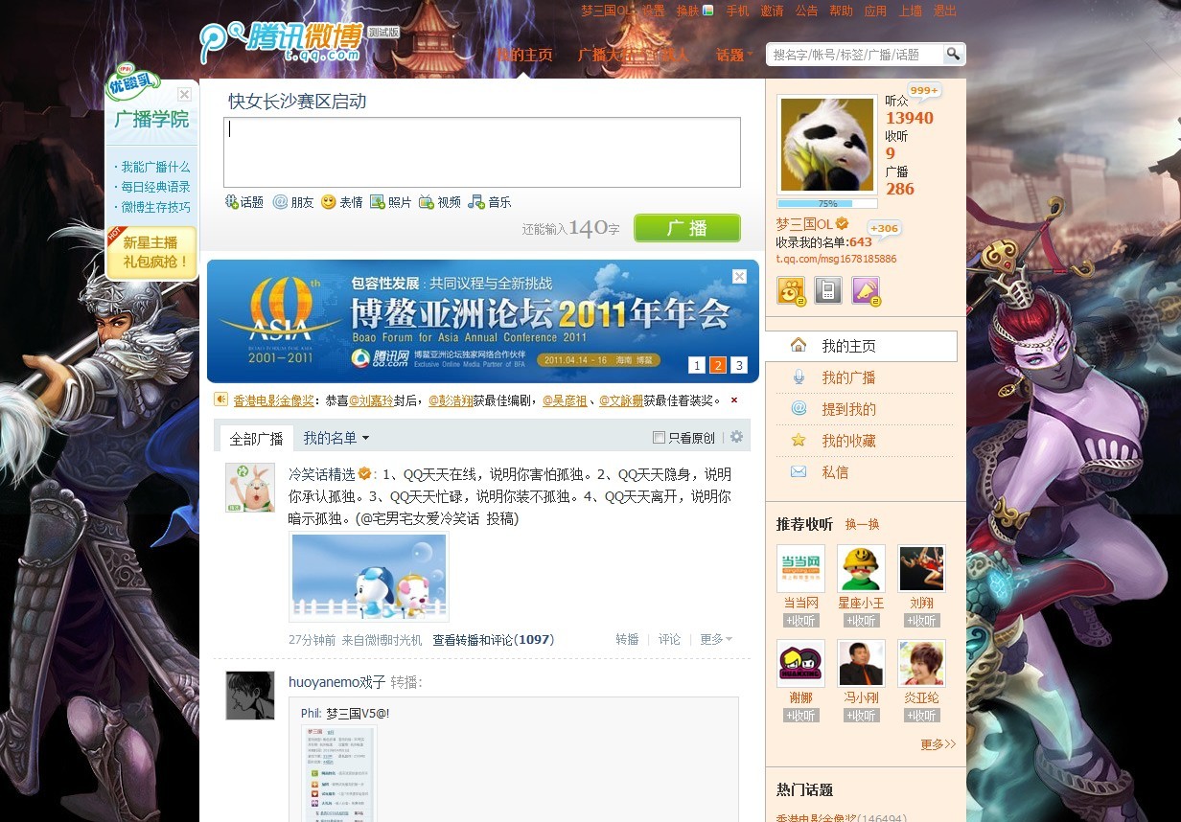Click the search magnifier icon

coord(953,54)
